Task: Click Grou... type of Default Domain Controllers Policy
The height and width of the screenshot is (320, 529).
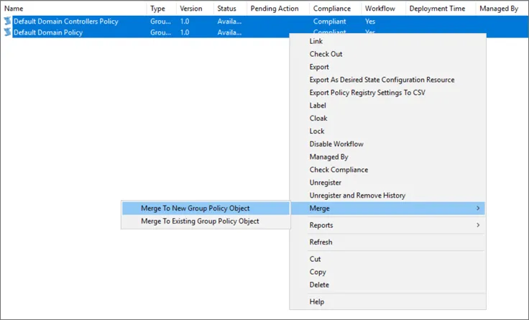Action: [160, 22]
